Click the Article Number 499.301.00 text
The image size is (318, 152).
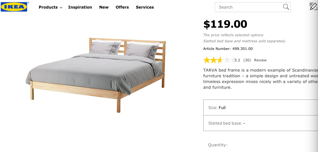228,49
